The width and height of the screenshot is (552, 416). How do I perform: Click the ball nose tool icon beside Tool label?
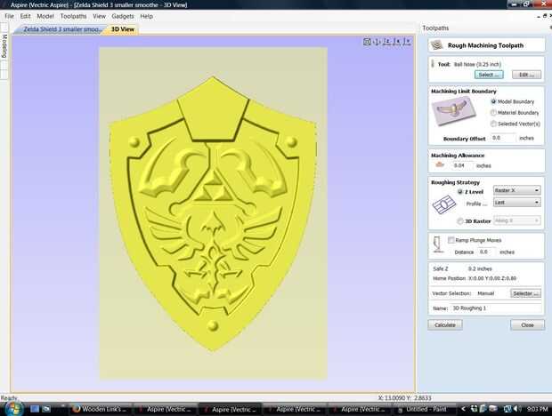pos(433,64)
